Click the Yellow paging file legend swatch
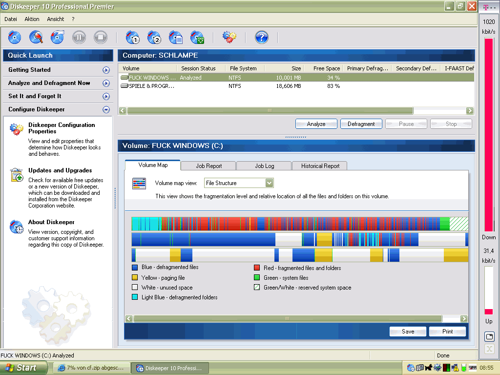The height and width of the screenshot is (375, 500). click(135, 278)
